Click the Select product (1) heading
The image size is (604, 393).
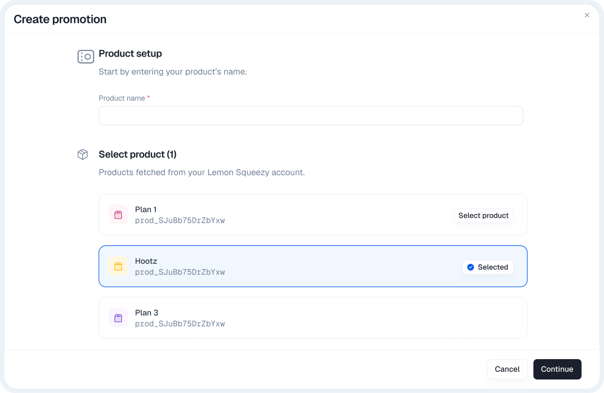point(137,154)
